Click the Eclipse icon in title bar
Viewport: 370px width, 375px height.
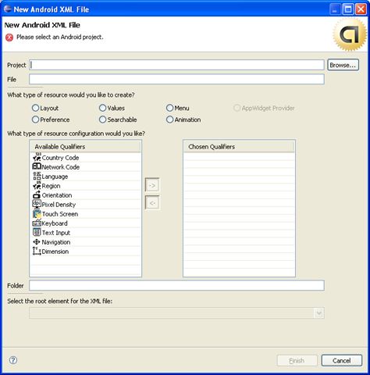click(x=8, y=9)
